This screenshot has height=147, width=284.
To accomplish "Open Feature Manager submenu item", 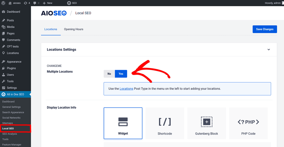I will pyautogui.click(x=12, y=145).
